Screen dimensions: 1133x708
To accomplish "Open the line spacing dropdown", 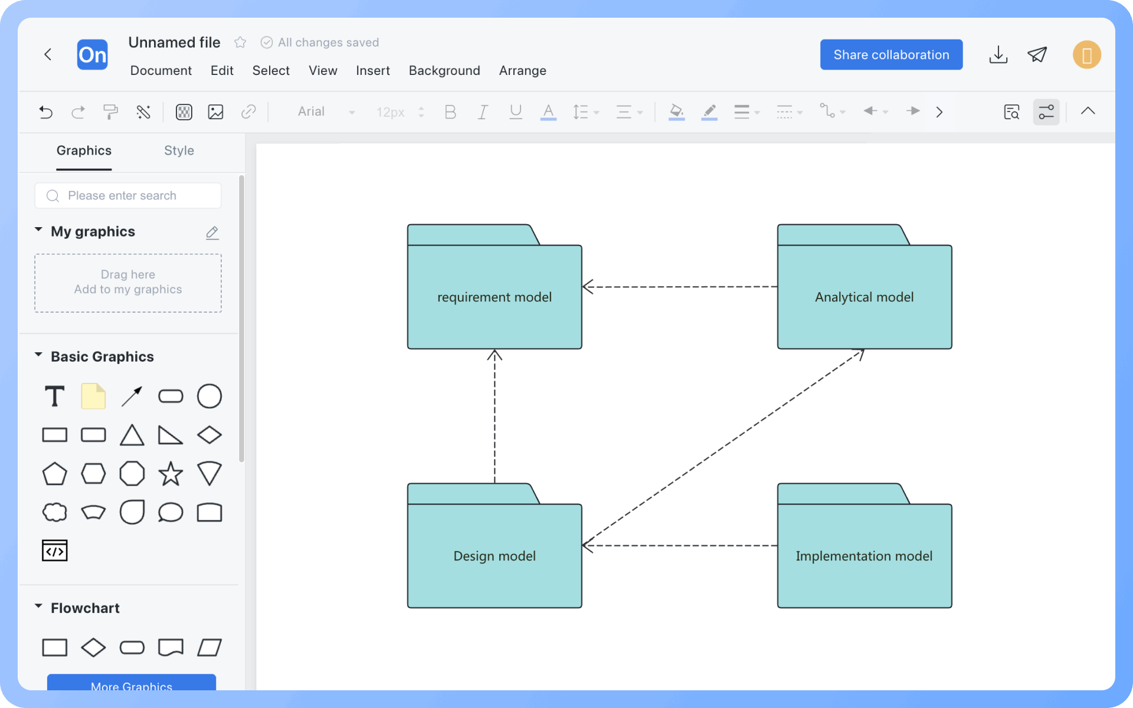I will pyautogui.click(x=586, y=112).
